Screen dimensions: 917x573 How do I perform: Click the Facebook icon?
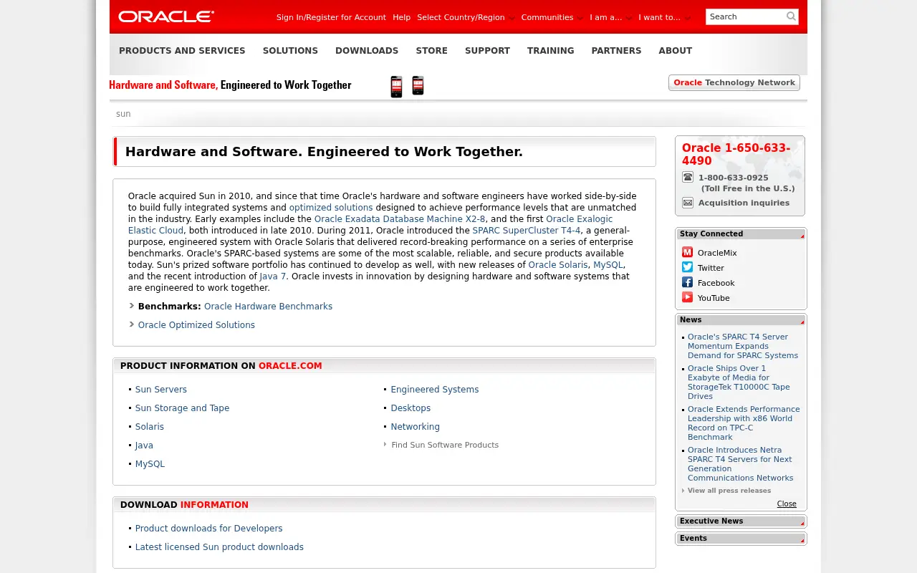click(687, 282)
